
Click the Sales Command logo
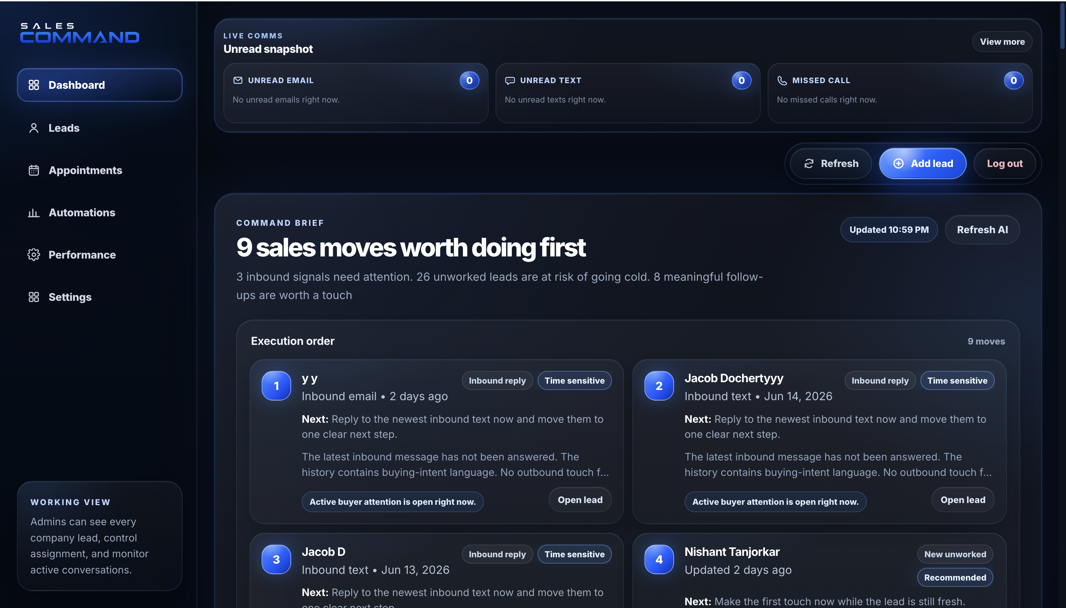79,33
